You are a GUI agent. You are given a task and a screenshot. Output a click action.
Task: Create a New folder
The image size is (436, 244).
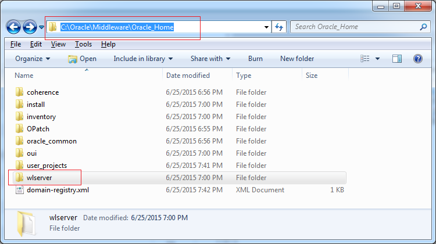click(297, 59)
